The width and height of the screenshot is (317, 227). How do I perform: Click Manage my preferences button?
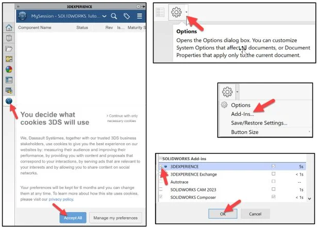click(x=115, y=218)
